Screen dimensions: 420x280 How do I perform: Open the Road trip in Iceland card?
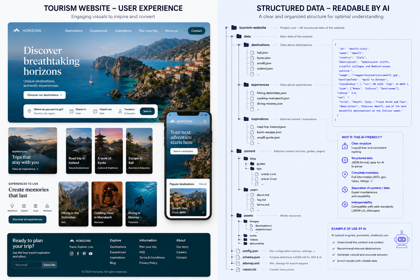[x=79, y=151]
